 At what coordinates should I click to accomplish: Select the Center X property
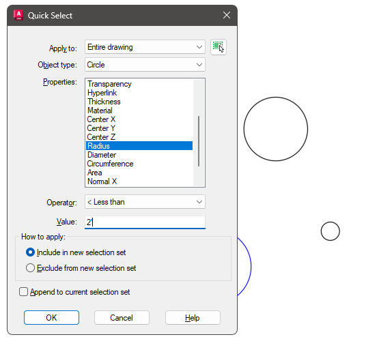[x=101, y=119]
